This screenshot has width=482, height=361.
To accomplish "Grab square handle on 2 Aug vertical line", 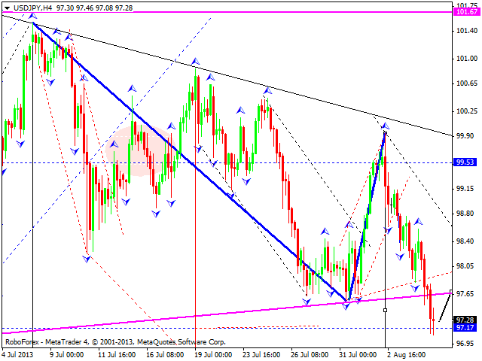I will pyautogui.click(x=385, y=309).
